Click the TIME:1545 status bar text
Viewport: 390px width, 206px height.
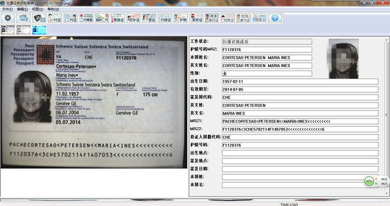(289, 204)
